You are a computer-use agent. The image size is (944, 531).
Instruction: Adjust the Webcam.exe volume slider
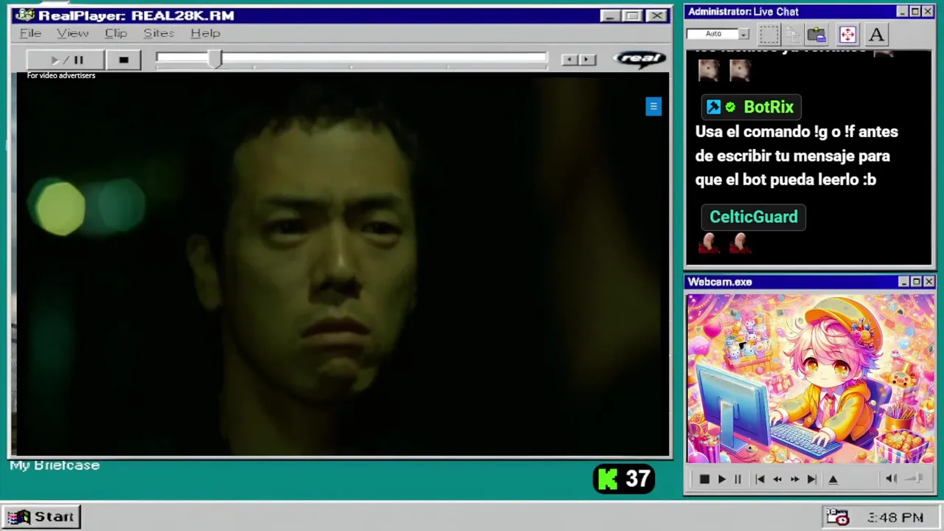point(913,479)
